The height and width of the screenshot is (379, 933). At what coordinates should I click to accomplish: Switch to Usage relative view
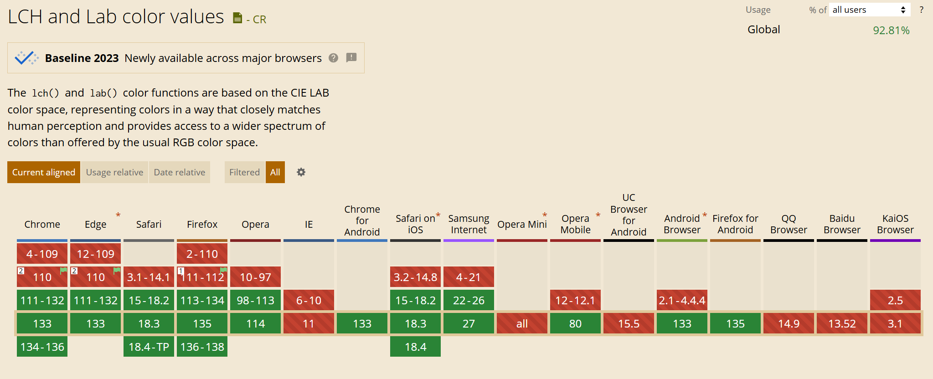[x=114, y=172]
